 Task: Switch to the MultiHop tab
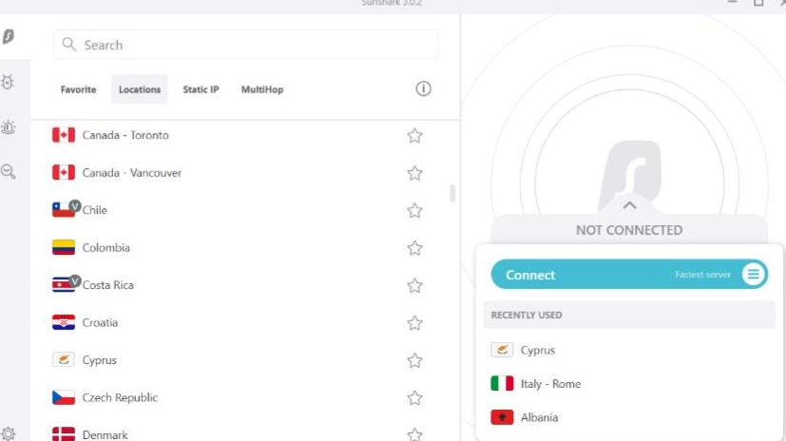coord(262,89)
